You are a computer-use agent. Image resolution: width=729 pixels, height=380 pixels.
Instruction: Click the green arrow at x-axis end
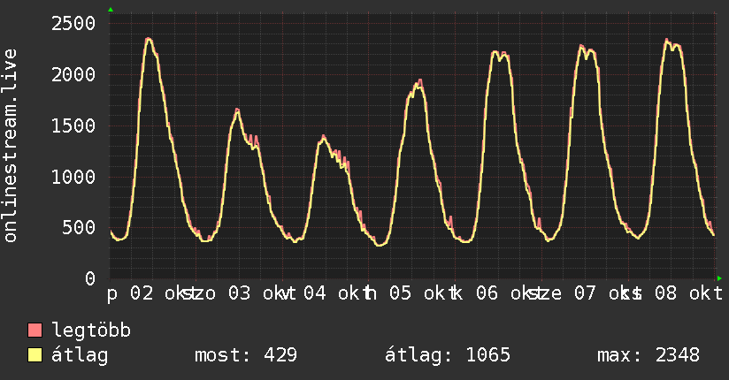tap(719, 278)
